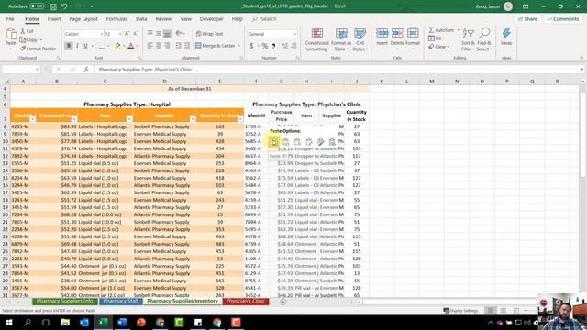Click Decrease Indent icon
587x330 pixels.
pyautogui.click(x=179, y=46)
